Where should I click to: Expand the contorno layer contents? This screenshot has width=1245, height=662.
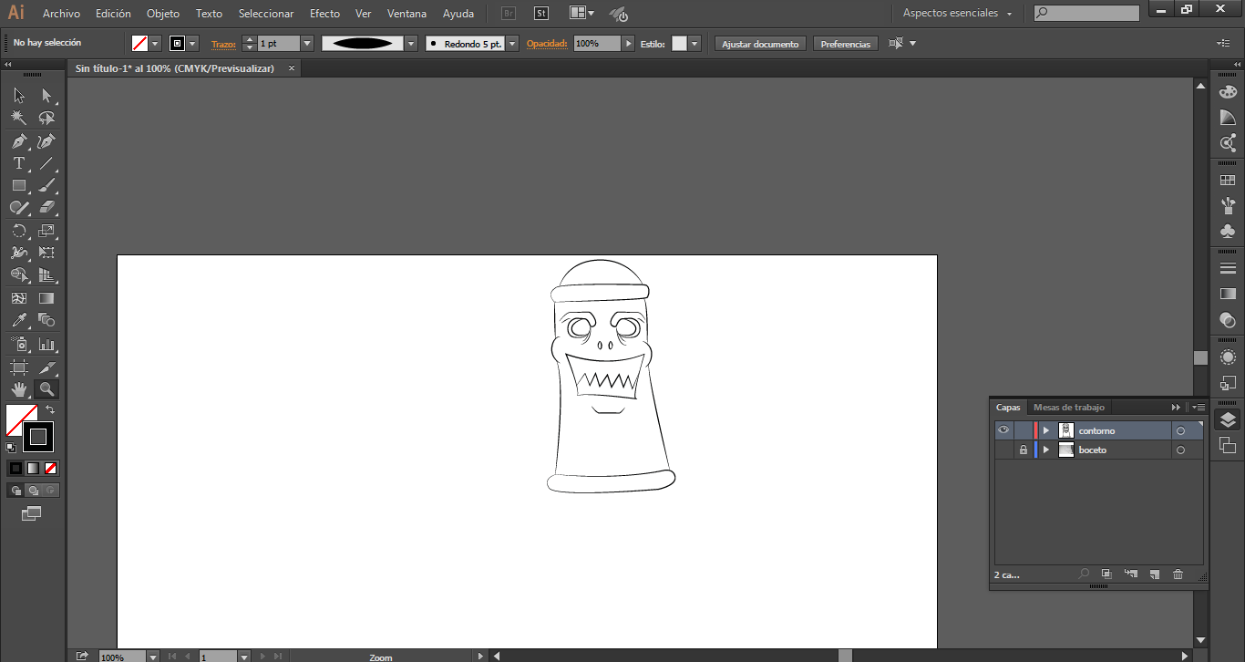(x=1046, y=430)
